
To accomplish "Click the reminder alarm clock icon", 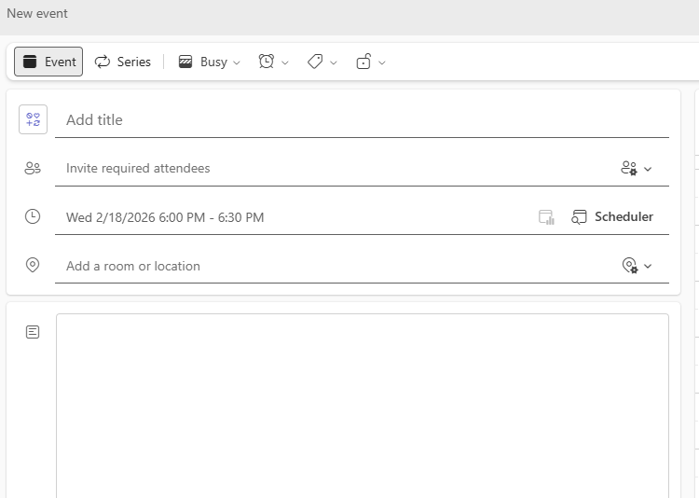I will (x=267, y=62).
